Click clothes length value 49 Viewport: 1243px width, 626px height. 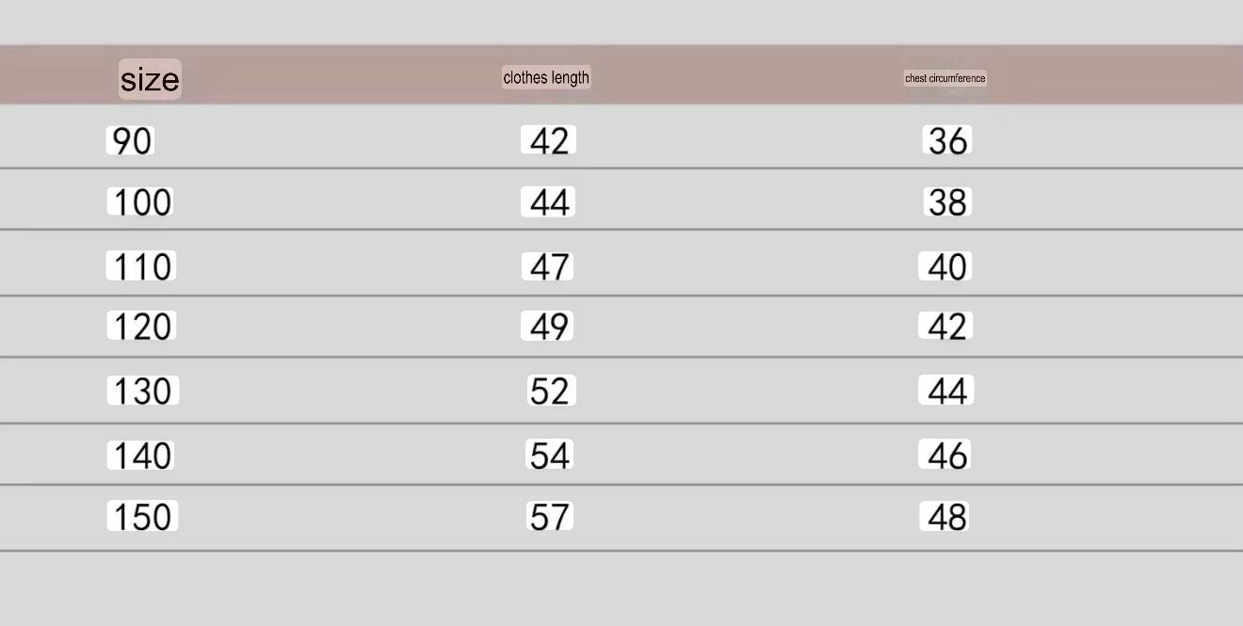pos(549,327)
